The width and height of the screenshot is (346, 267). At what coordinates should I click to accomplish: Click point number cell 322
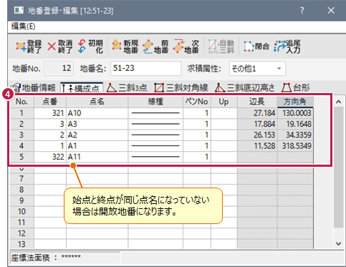pyautogui.click(x=50, y=157)
